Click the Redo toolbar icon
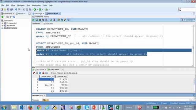This screenshot has height=110, width=196. (x=19, y=9)
